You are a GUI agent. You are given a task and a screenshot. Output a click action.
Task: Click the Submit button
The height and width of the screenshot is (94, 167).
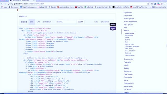tap(80, 22)
